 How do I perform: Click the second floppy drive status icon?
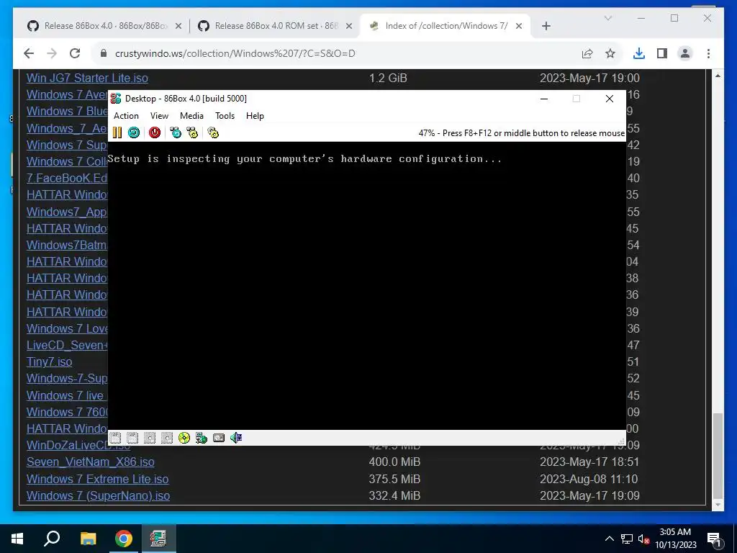pos(132,438)
